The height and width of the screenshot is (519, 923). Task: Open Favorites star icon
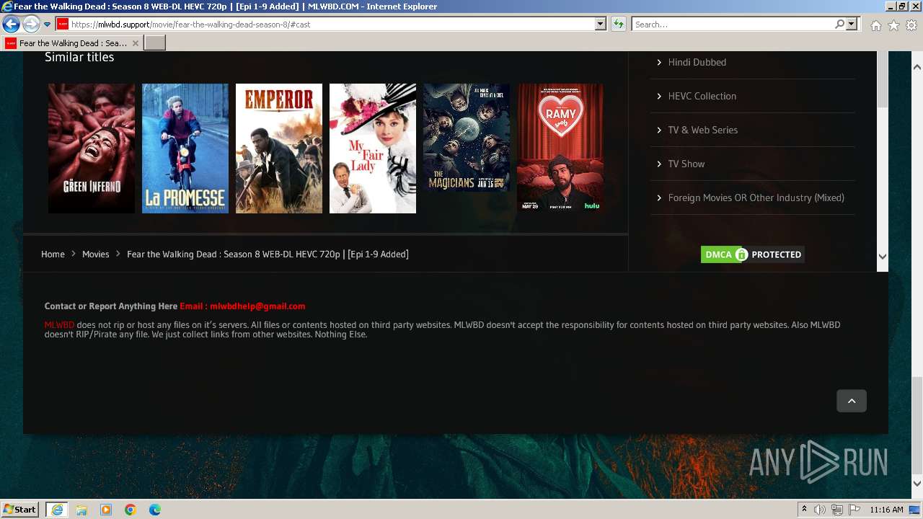point(893,25)
